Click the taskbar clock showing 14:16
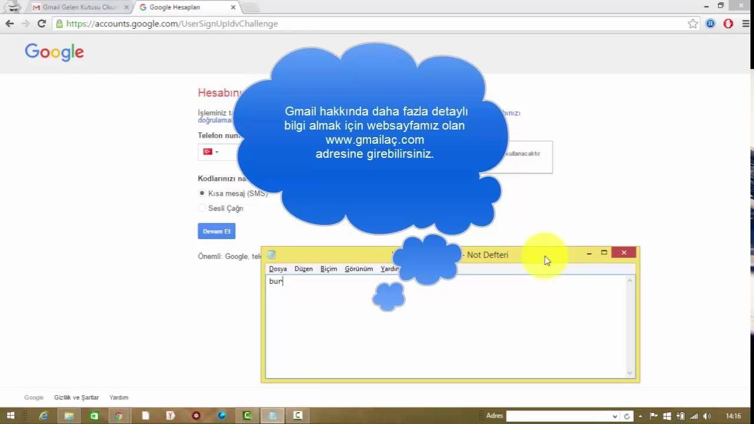This screenshot has width=754, height=424. pyautogui.click(x=733, y=416)
